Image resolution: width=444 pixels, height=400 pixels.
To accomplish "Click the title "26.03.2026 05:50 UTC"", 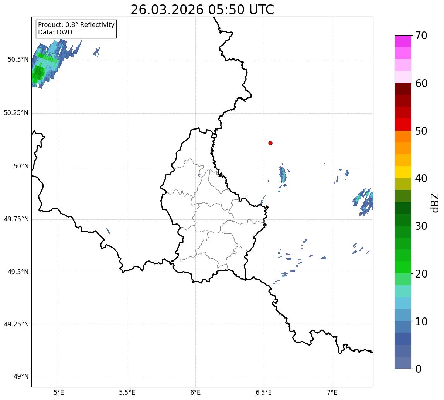I will (202, 9).
